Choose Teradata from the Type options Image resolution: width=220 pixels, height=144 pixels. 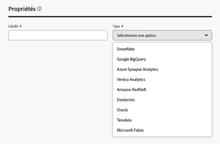[124, 120]
